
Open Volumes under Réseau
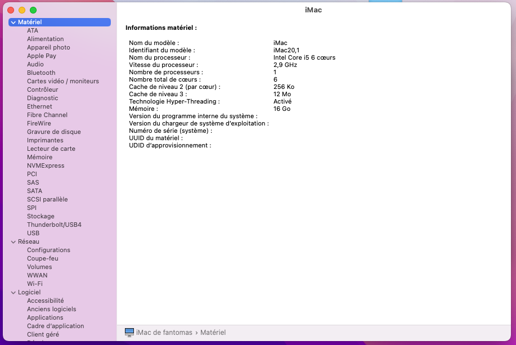39,267
